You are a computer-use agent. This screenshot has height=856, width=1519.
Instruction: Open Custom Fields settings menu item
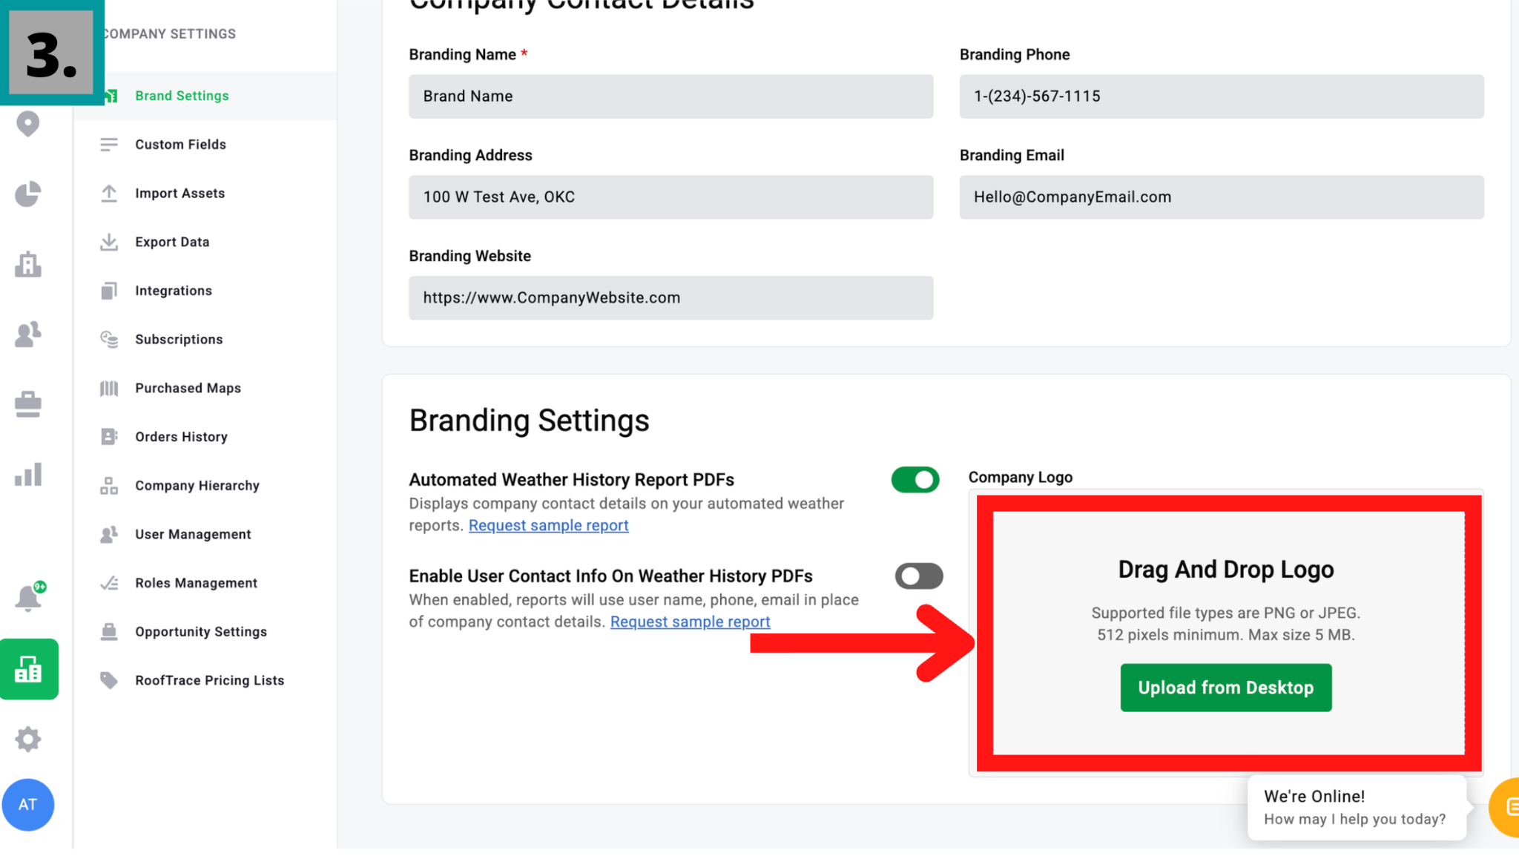[x=180, y=145]
